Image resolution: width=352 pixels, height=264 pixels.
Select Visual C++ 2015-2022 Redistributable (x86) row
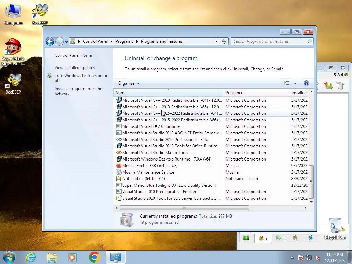click(x=211, y=120)
